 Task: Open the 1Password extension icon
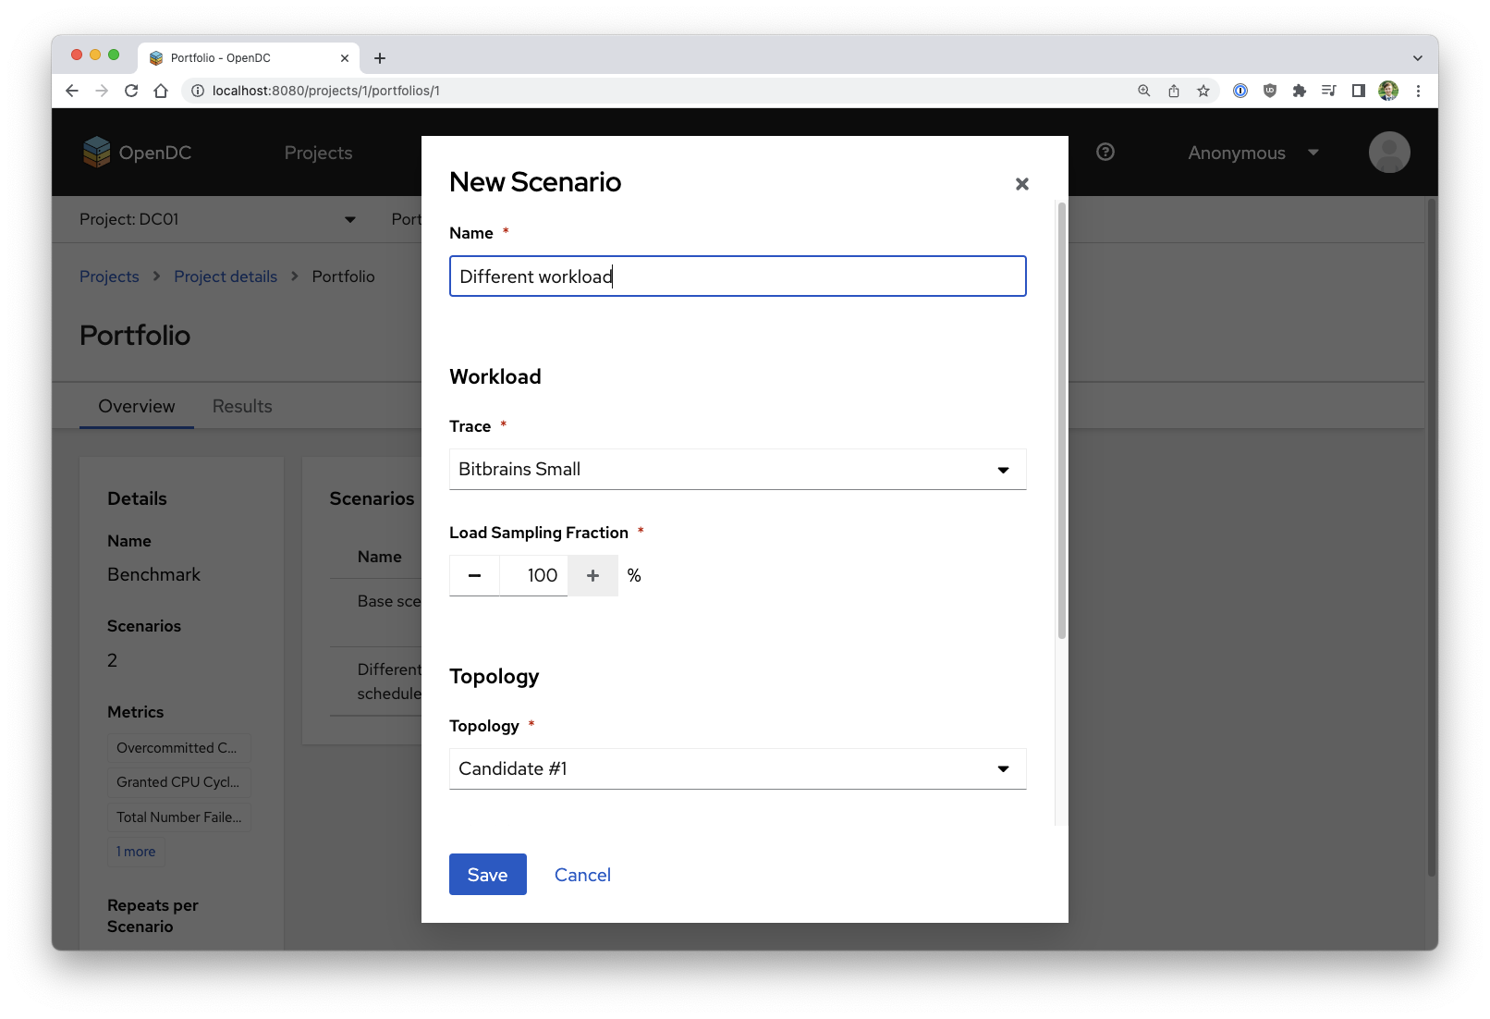(x=1240, y=91)
